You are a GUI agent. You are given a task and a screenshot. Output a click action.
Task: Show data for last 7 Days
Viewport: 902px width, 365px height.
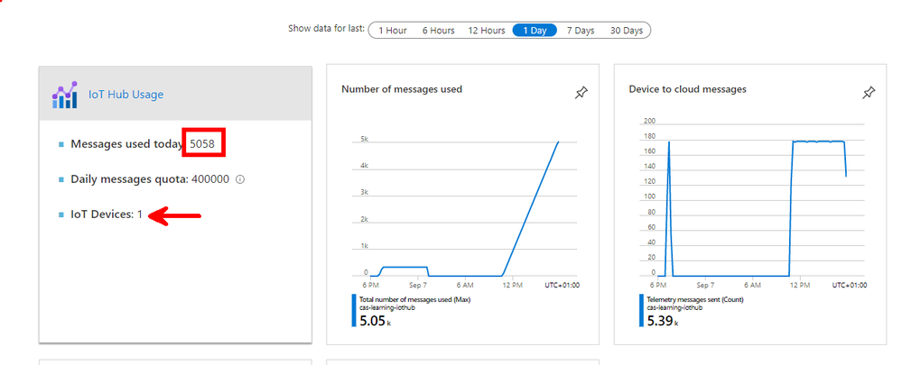tap(581, 31)
